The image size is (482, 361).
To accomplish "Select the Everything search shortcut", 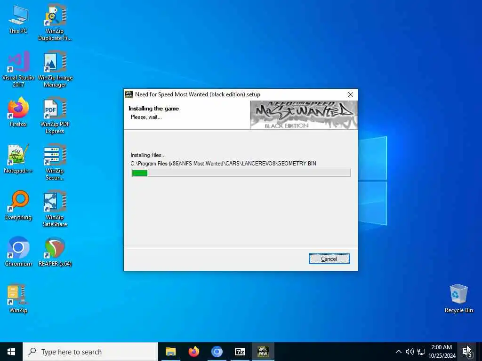I will point(18,205).
